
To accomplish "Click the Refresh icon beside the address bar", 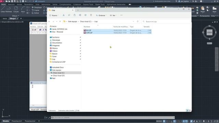I will pos(138,22).
